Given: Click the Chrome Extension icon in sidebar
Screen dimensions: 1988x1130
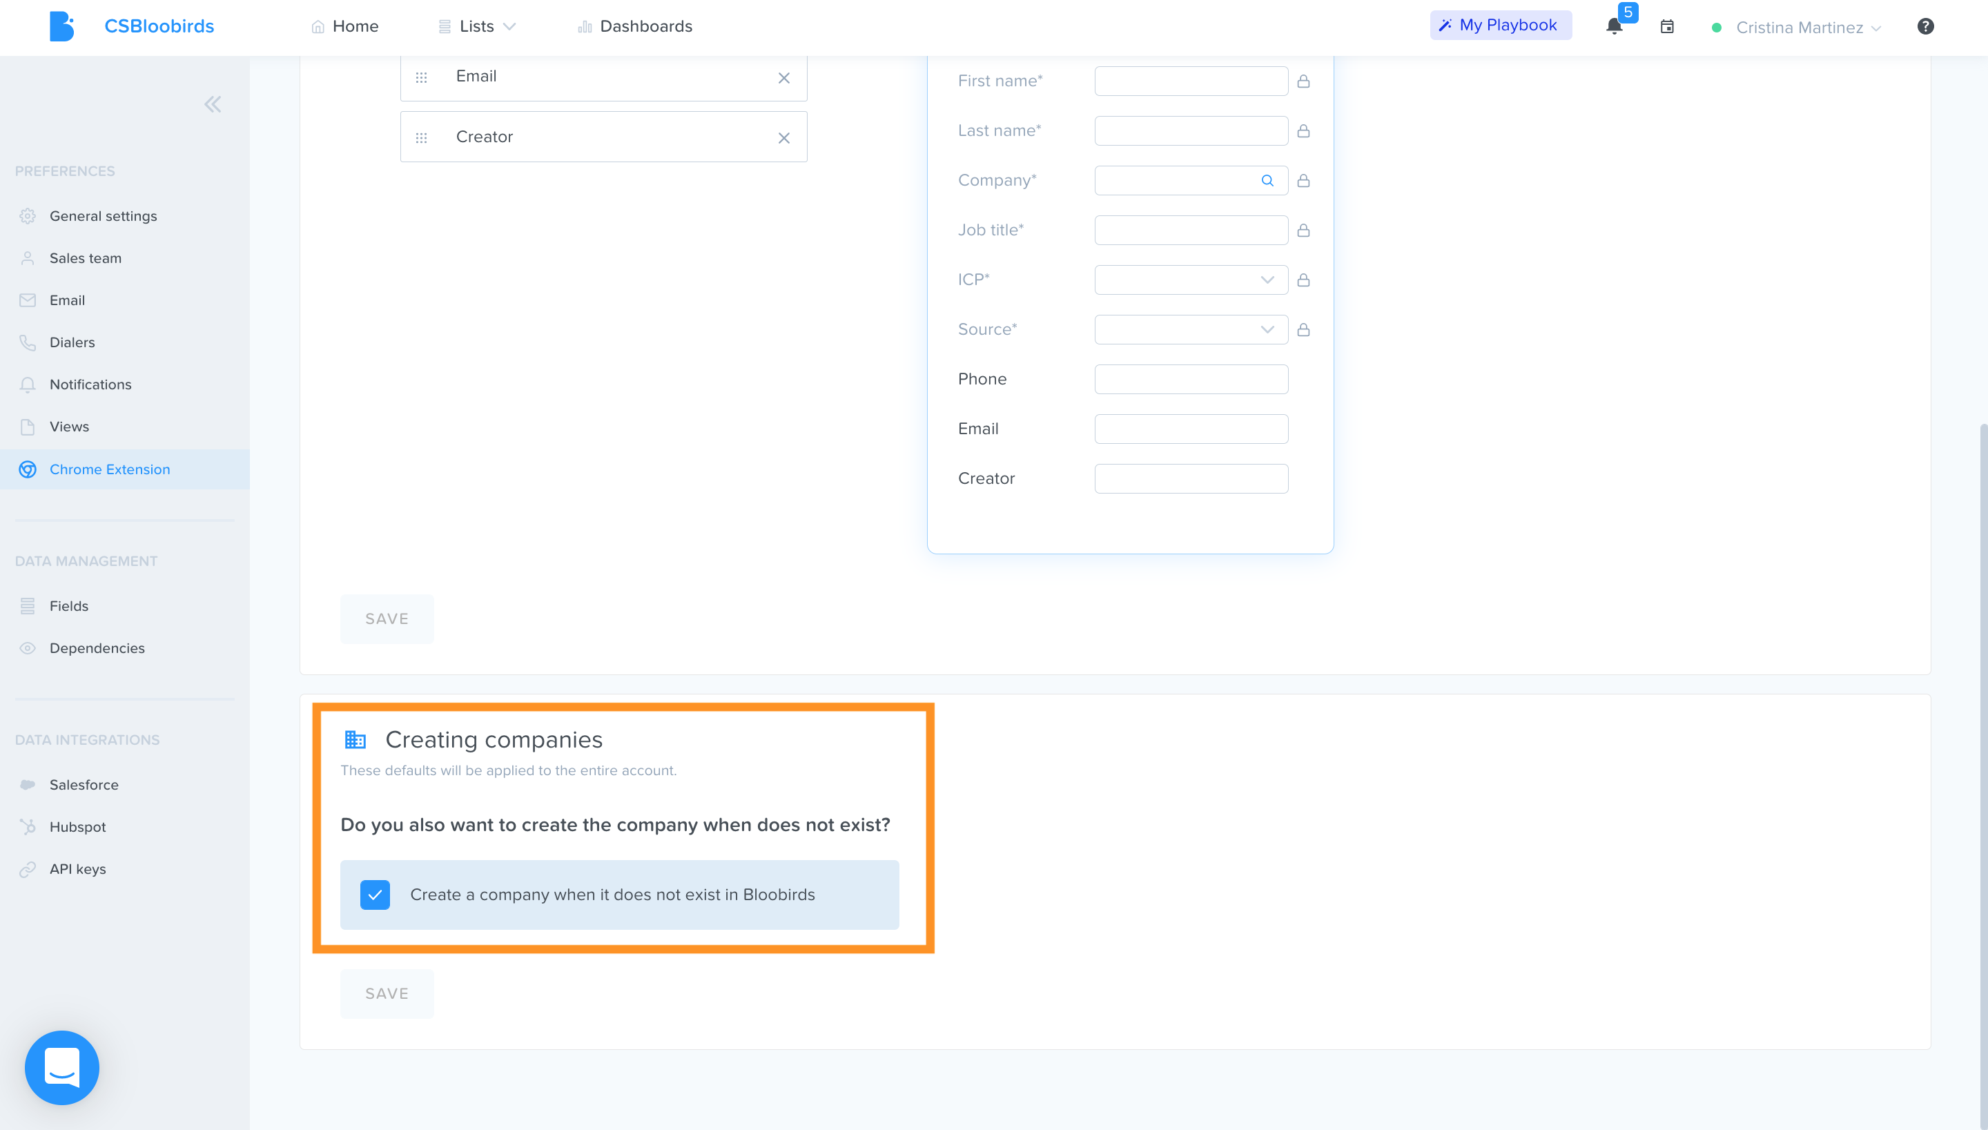Looking at the screenshot, I should click(28, 469).
